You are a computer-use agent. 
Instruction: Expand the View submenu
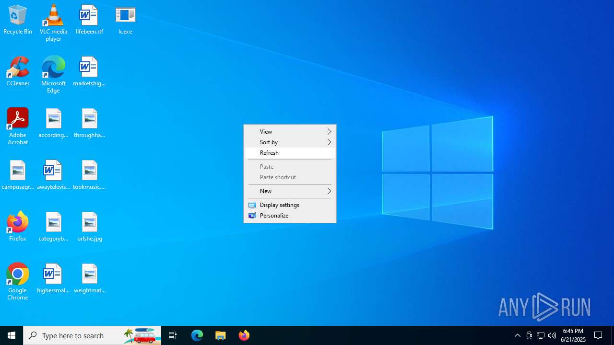pyautogui.click(x=290, y=131)
